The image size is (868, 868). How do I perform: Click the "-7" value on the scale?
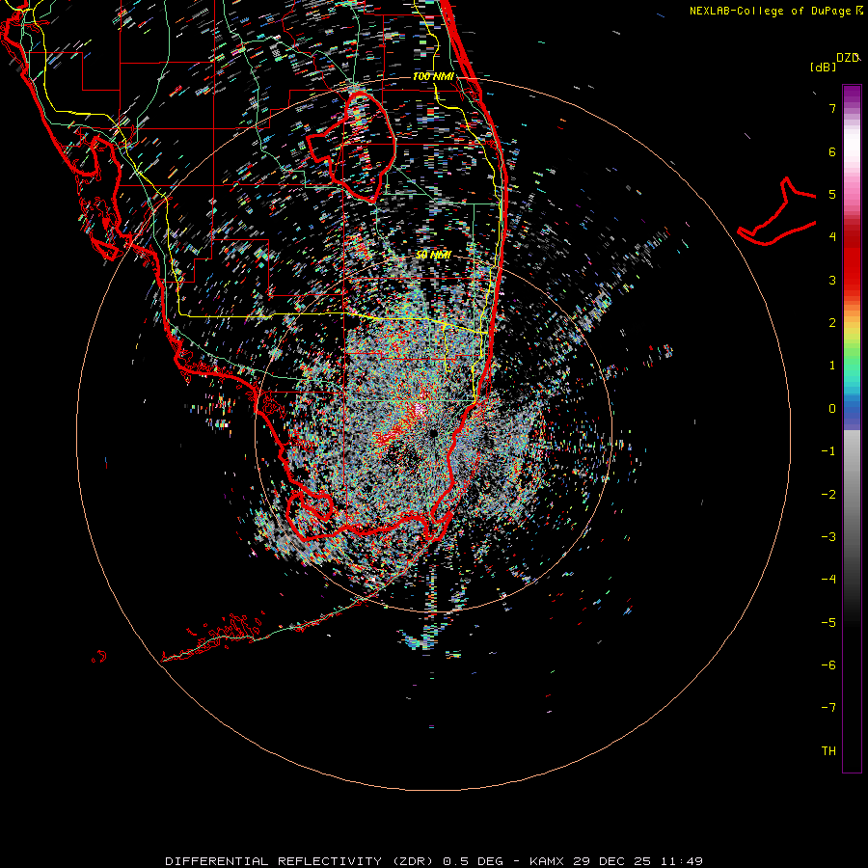pos(828,708)
